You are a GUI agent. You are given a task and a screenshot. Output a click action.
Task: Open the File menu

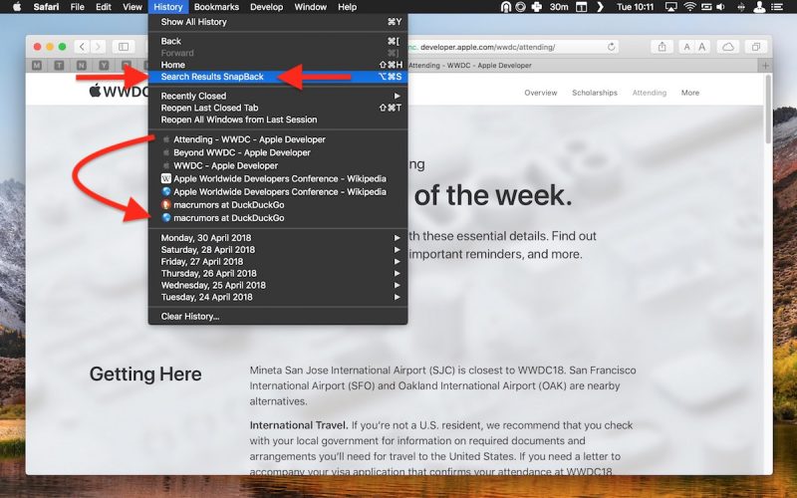(x=78, y=7)
